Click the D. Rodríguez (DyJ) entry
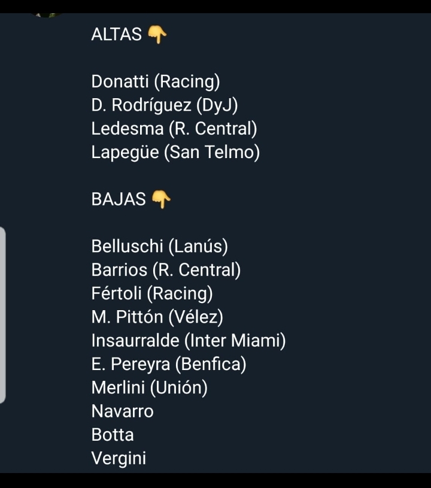 point(165,105)
